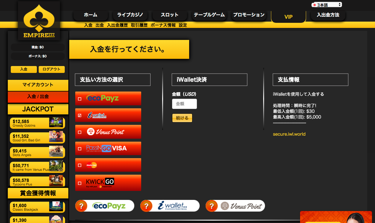Viewport: 375px width, 223px height.
Task: Click the iWallet logo payment option
Action: (x=97, y=115)
